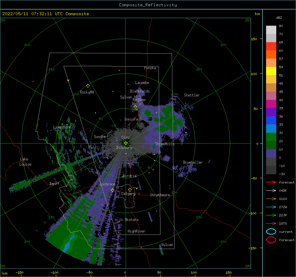Click the Cochrane label
The height and width of the screenshot is (277, 296).
[x=108, y=184]
